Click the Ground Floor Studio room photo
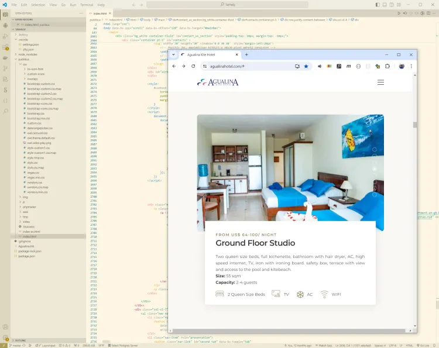The width and height of the screenshot is (439, 348). click(x=290, y=168)
